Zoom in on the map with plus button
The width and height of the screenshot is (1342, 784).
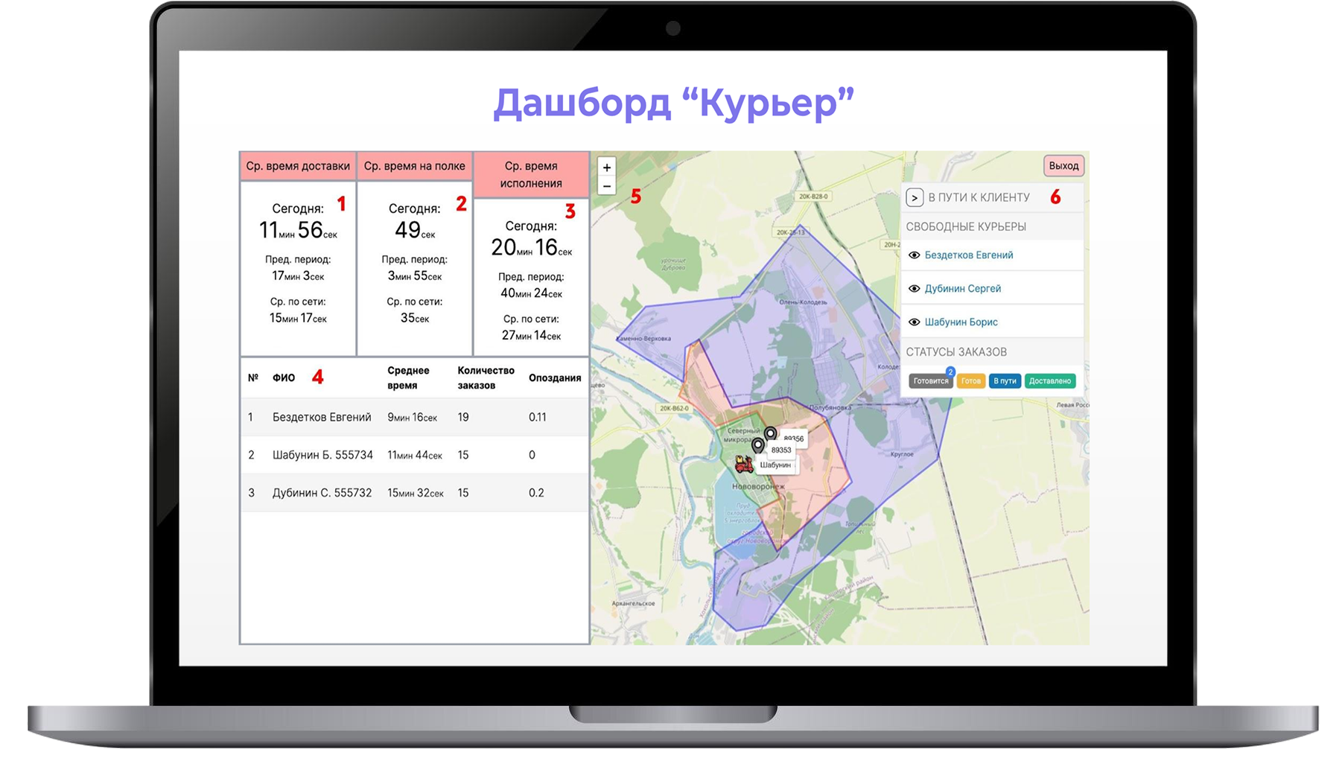point(606,168)
